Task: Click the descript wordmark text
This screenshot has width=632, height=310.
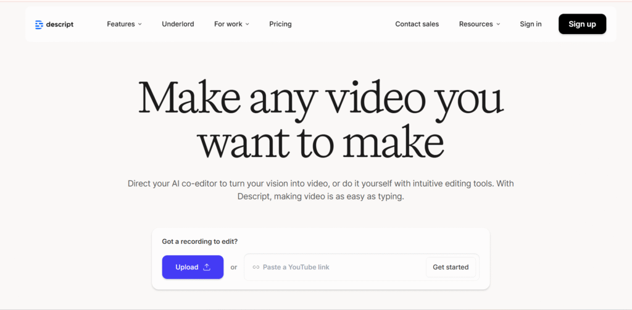Action: point(60,25)
